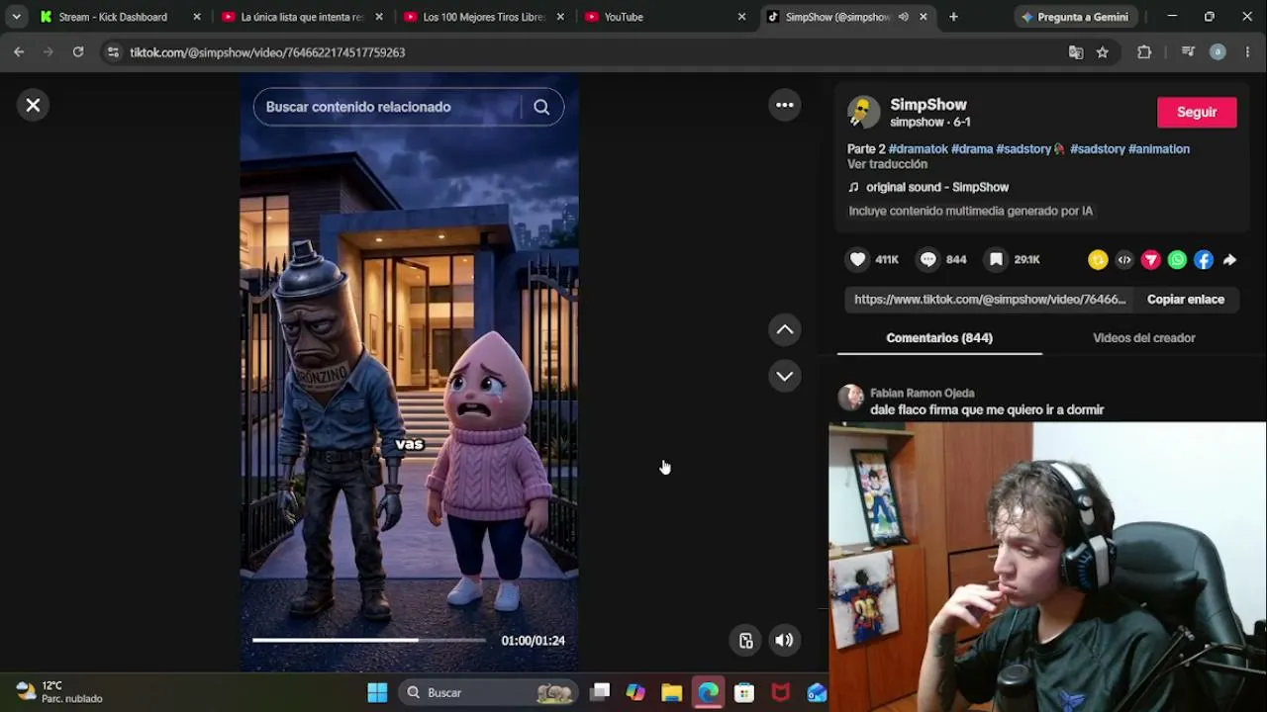Screen dimensions: 1267x712
Task: Open the #dramatok hashtag
Action: pos(919,149)
